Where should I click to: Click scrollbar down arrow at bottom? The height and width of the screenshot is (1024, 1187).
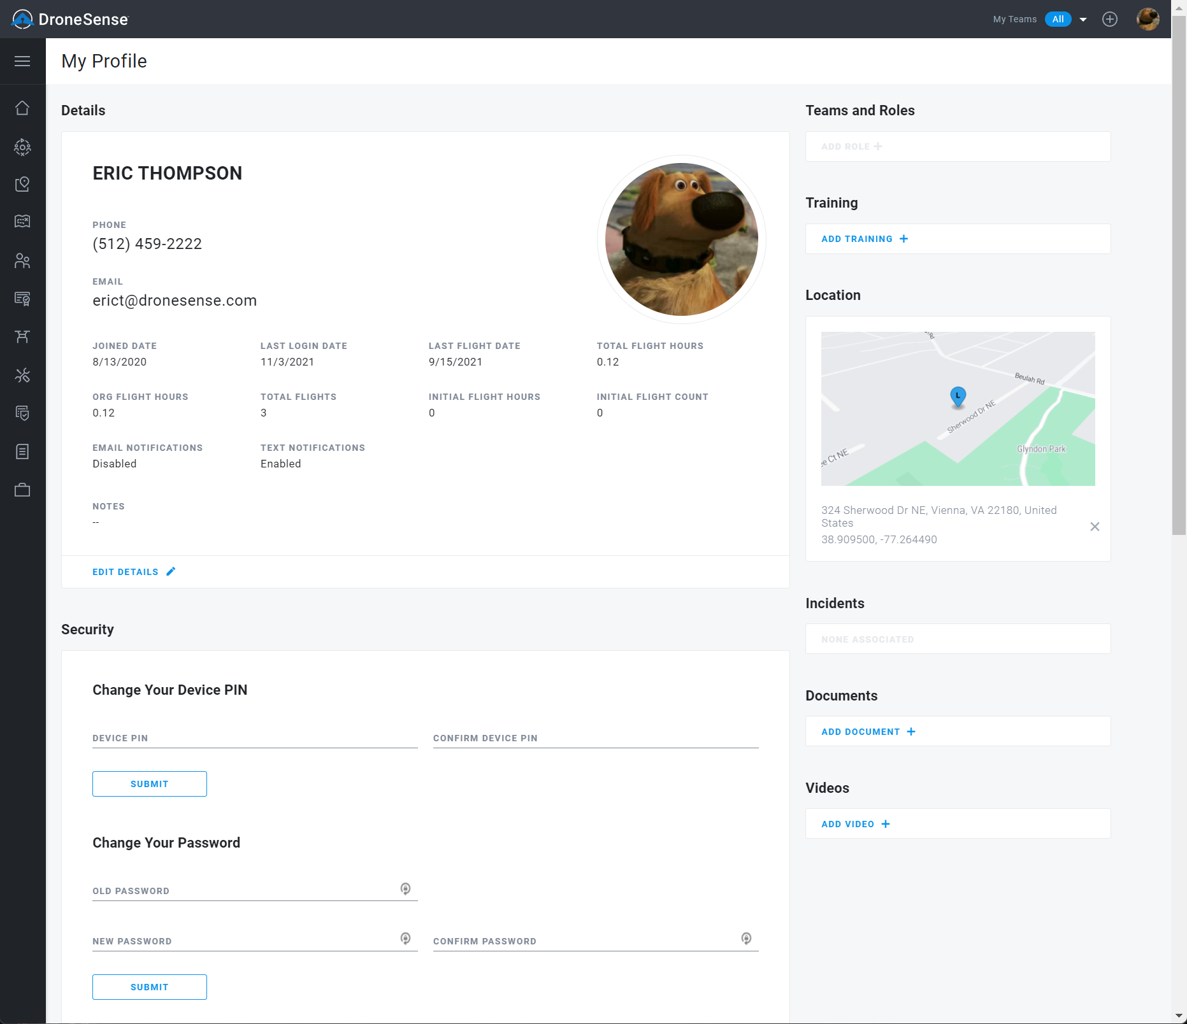point(1179,1016)
